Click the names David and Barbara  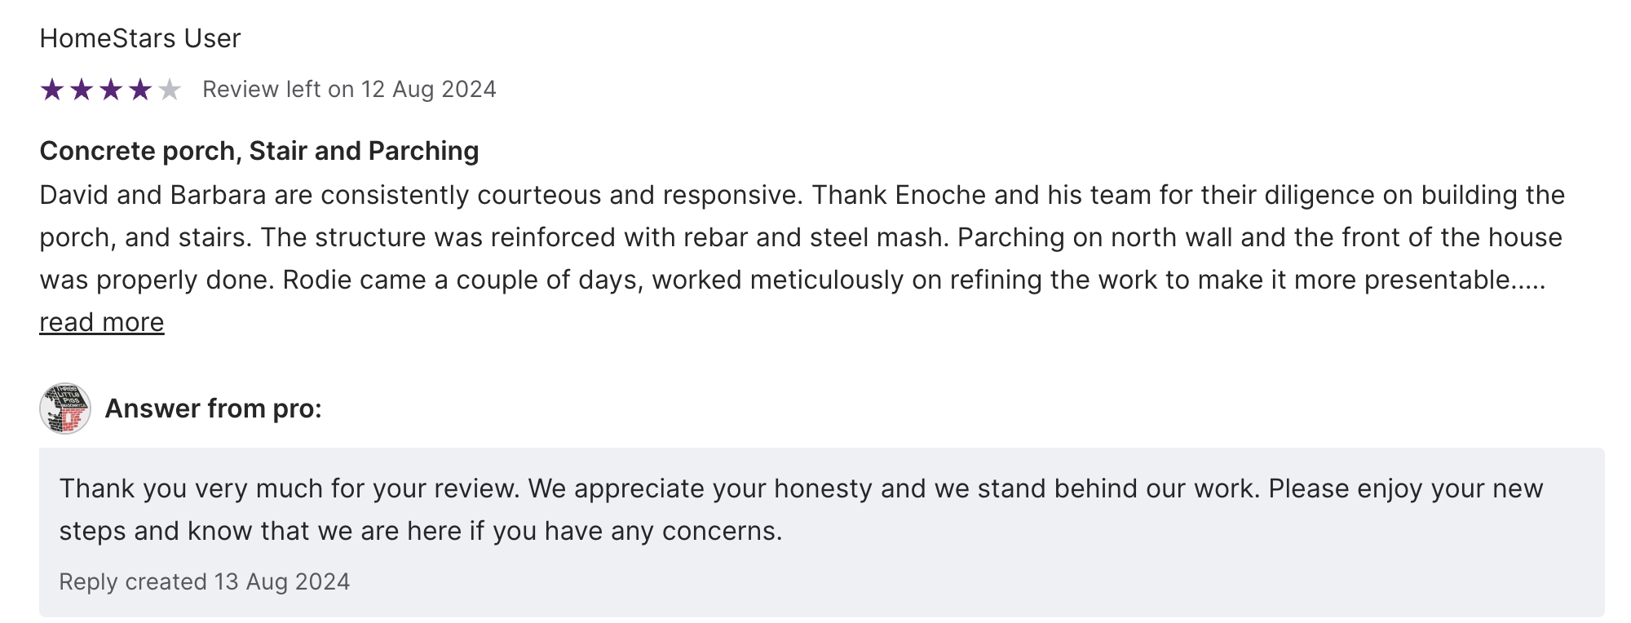pos(153,195)
